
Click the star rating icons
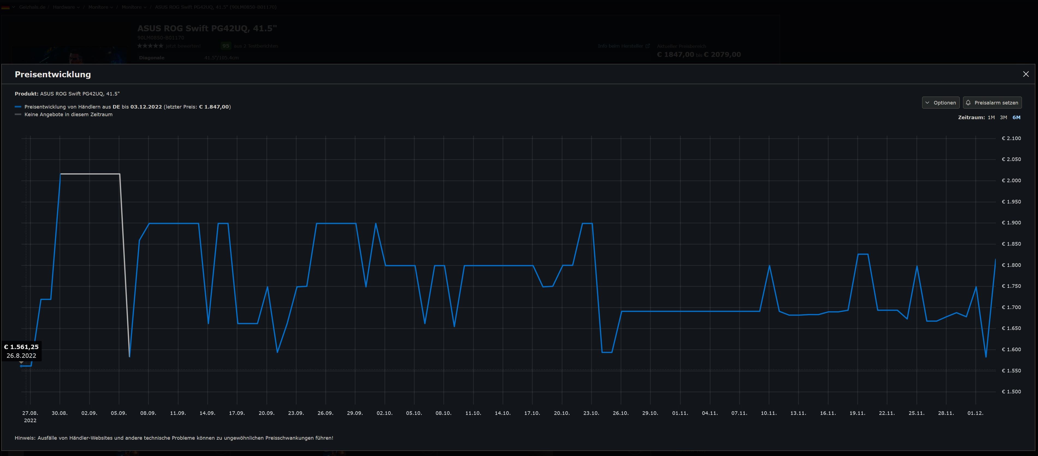[150, 46]
